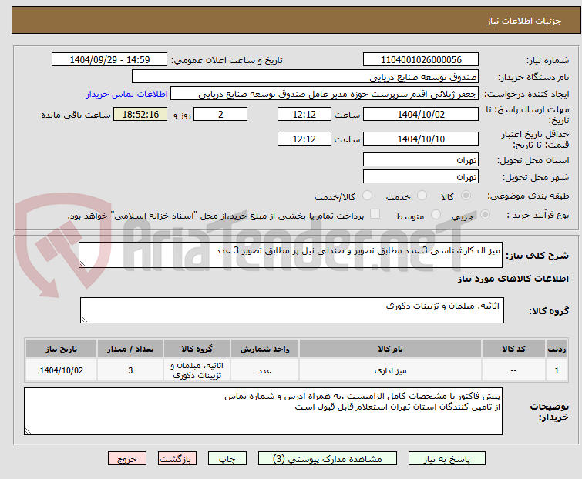Click the اطلاعات کالاهای مورد نیاز section heading

(513, 279)
